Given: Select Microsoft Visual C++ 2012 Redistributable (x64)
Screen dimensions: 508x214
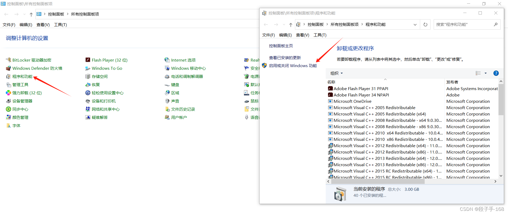Looking at the screenshot, I should pyautogui.click(x=385, y=146).
